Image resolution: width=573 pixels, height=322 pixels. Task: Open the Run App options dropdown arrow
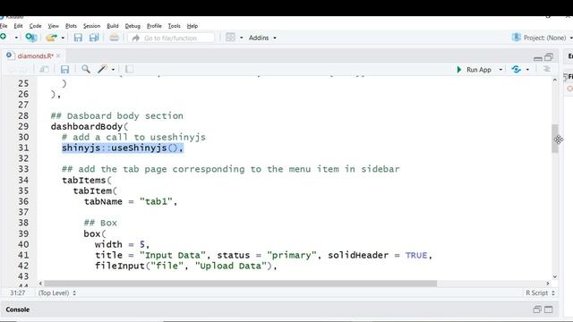[500, 70]
